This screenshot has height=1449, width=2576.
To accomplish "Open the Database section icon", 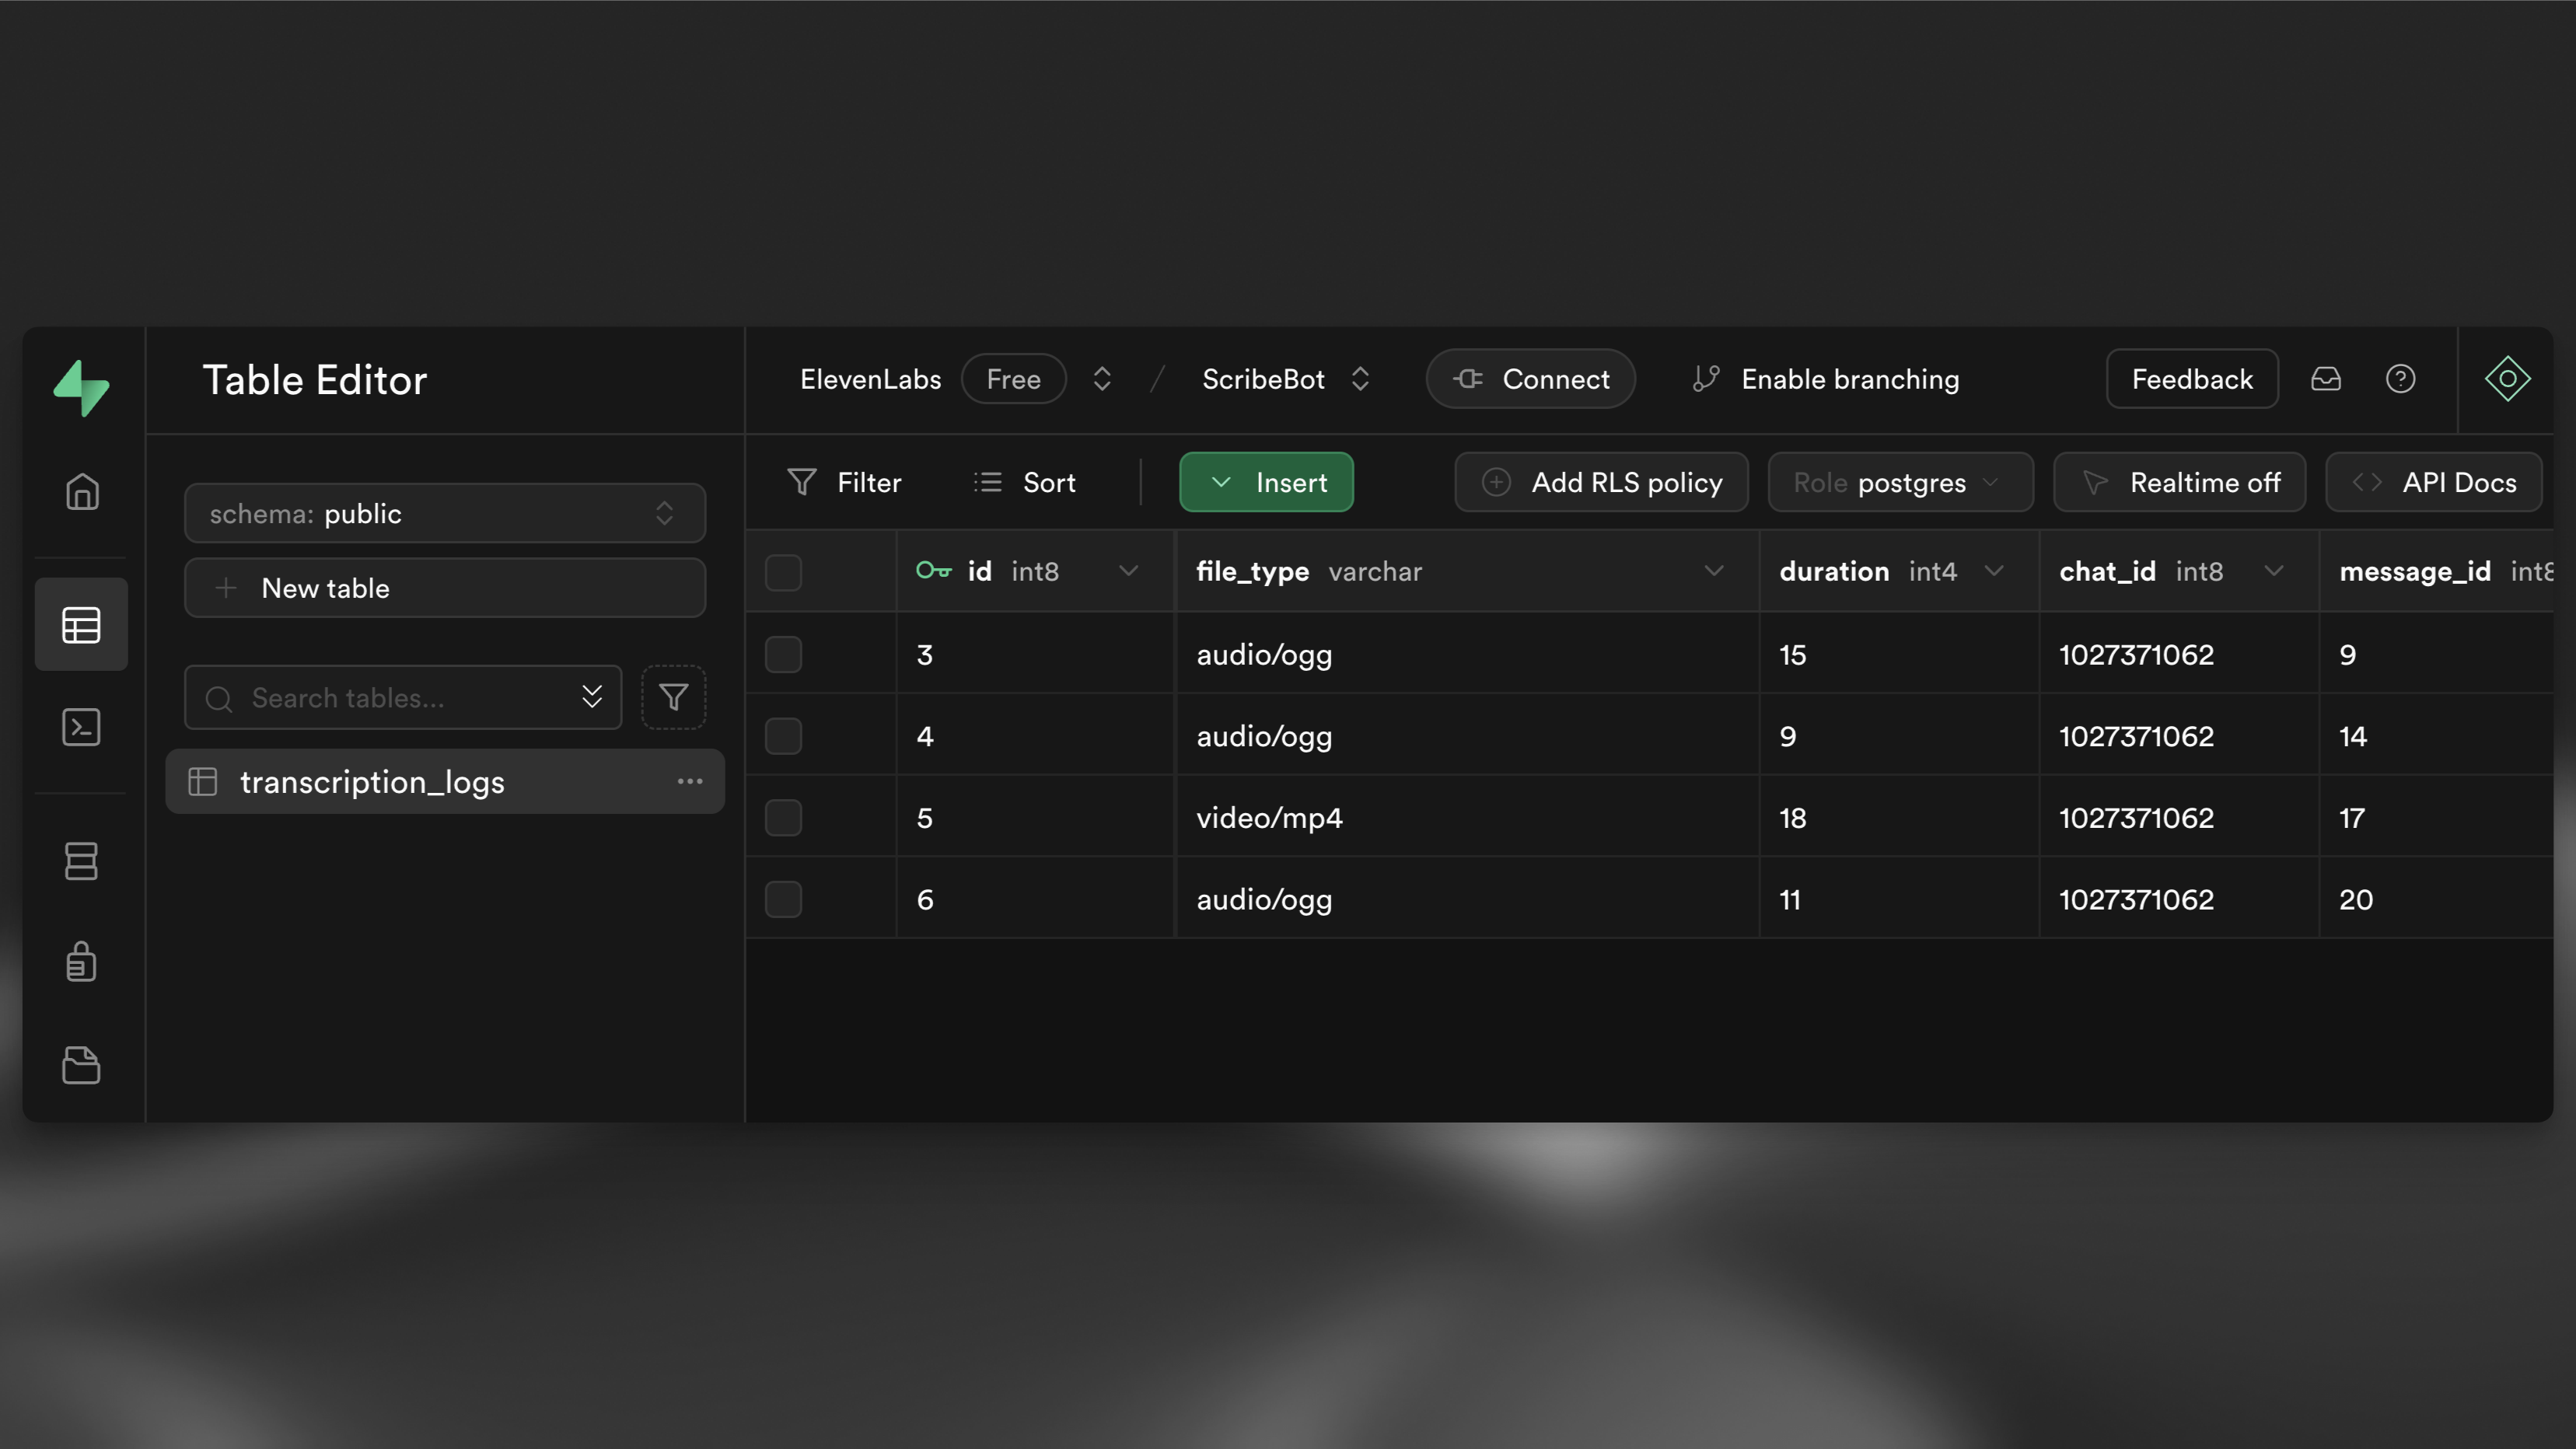I will 81,862.
